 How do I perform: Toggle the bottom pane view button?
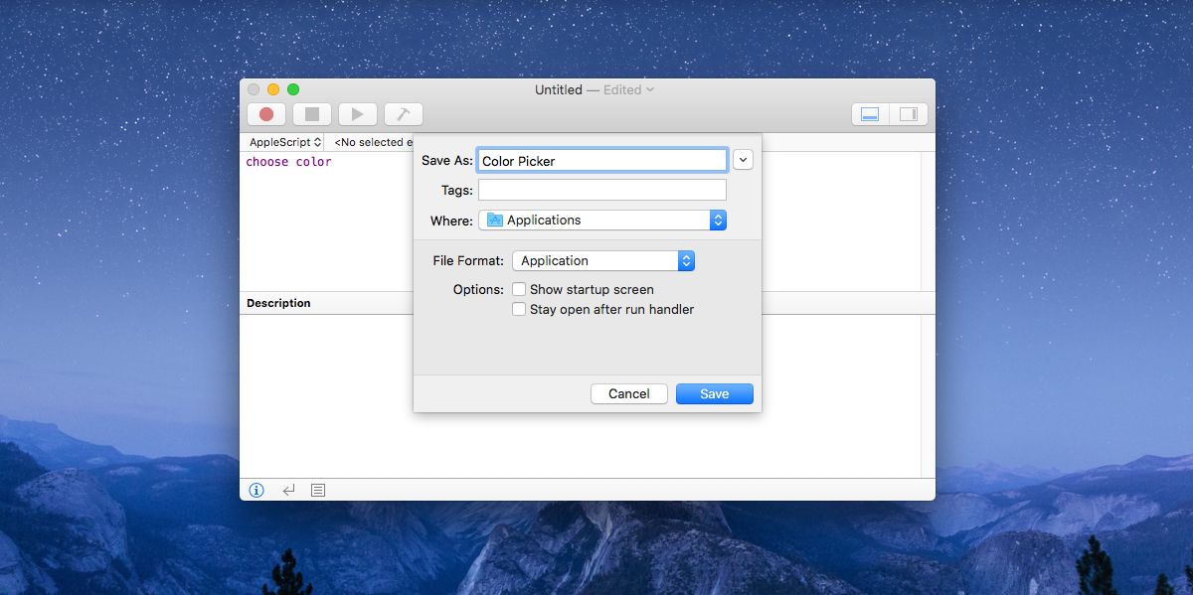[x=870, y=114]
